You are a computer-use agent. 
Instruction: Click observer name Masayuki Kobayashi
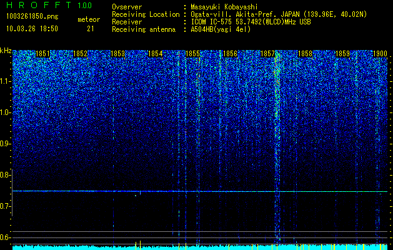224,7
